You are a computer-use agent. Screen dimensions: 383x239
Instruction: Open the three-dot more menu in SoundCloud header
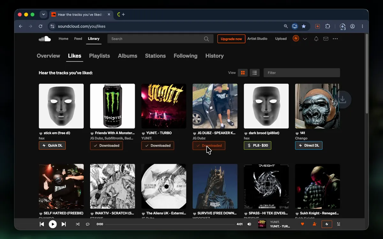(335, 39)
